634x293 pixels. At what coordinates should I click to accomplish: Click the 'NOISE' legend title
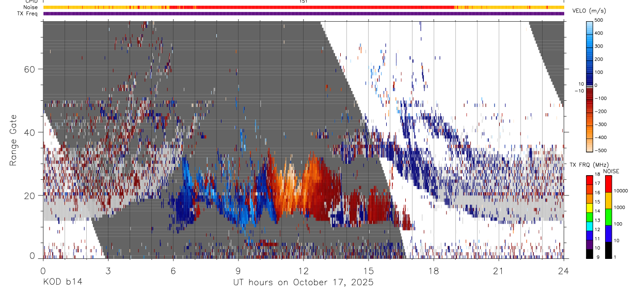(612, 172)
